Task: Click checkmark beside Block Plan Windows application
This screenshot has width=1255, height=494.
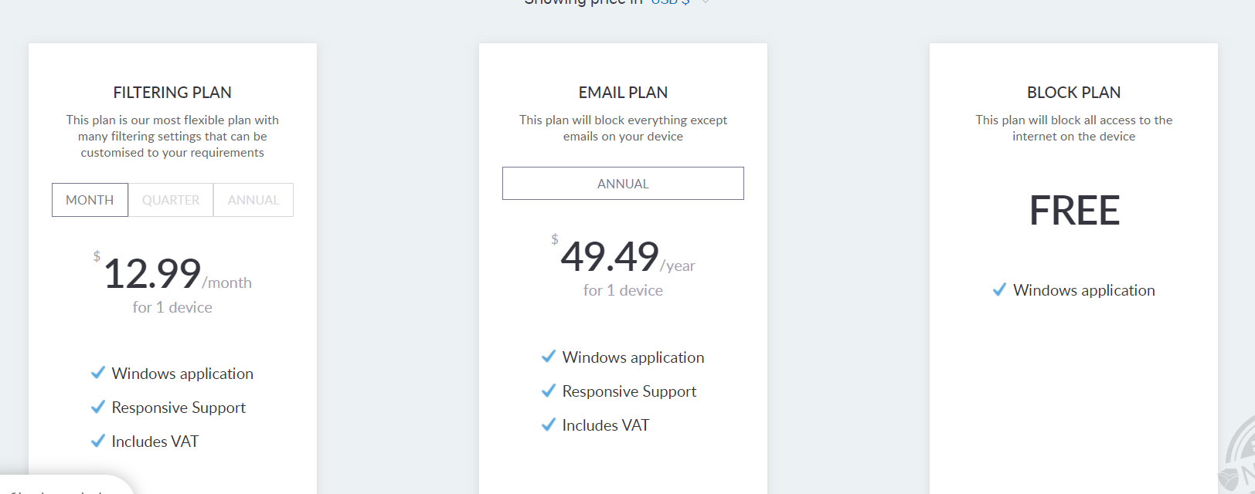Action: pyautogui.click(x=999, y=290)
